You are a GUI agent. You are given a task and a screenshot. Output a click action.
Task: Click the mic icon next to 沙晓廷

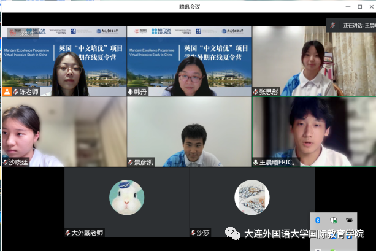pyautogui.click(x=5, y=162)
